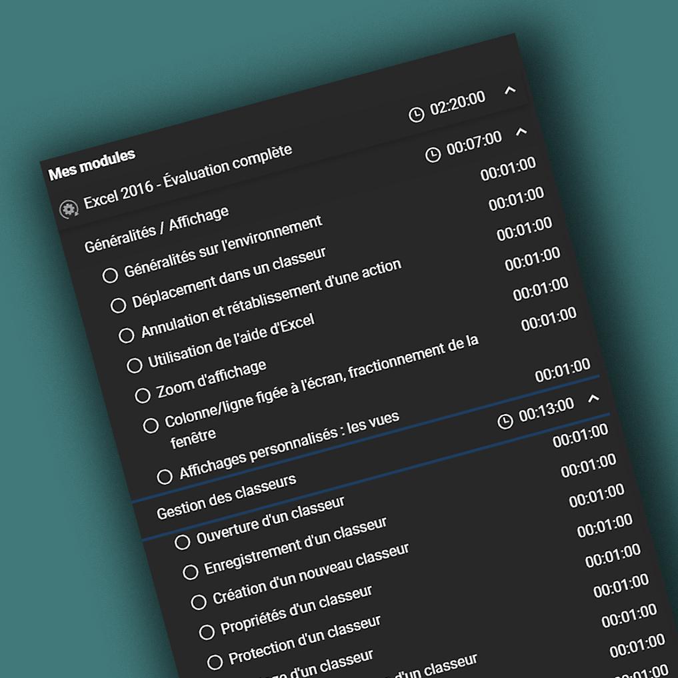
Task: Open the Enregistrement d'un classeur lesson
Action: click(x=295, y=546)
